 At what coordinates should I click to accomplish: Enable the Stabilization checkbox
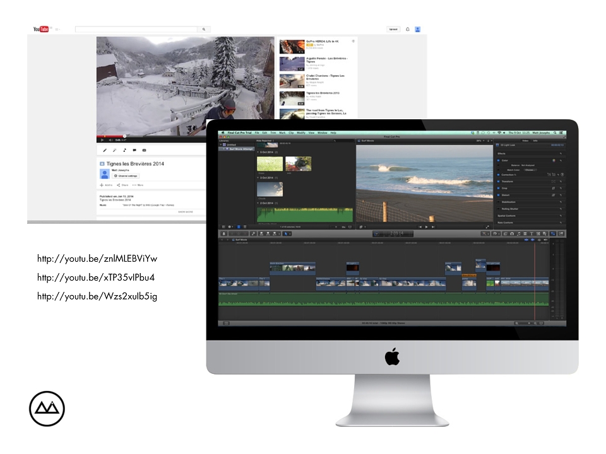[x=498, y=202]
